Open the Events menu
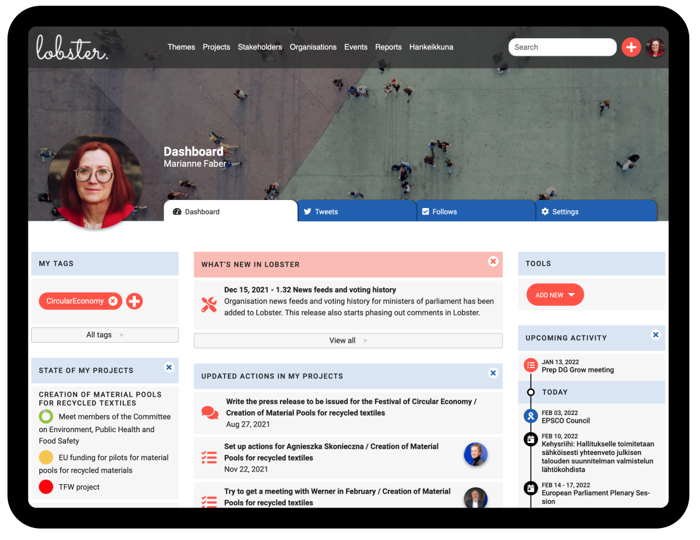The image size is (700, 540). [356, 48]
